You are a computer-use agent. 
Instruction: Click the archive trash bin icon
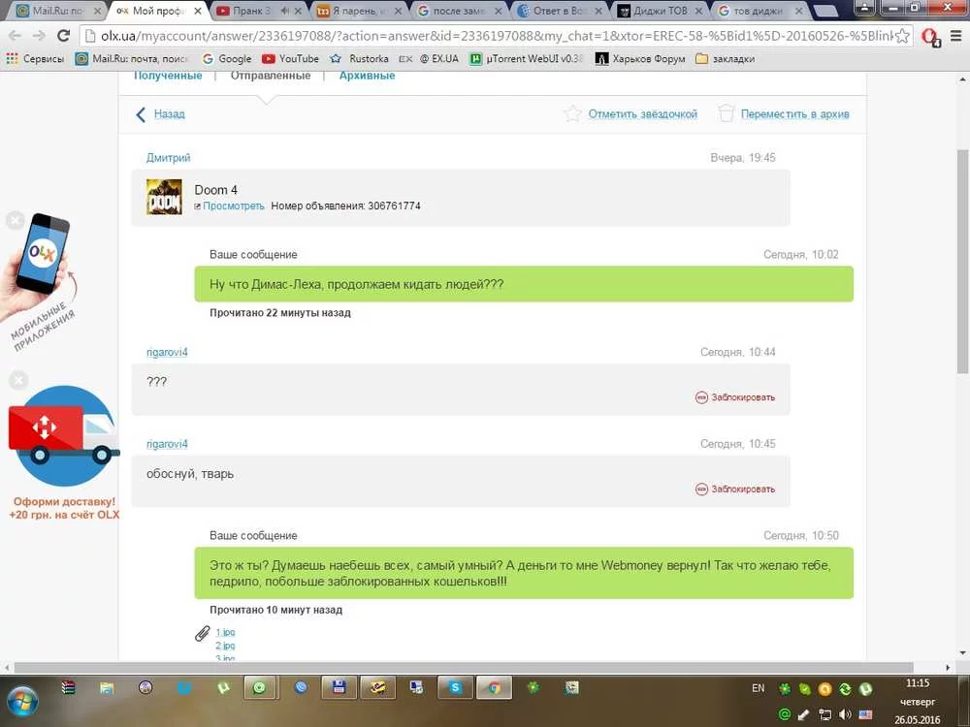click(x=727, y=113)
